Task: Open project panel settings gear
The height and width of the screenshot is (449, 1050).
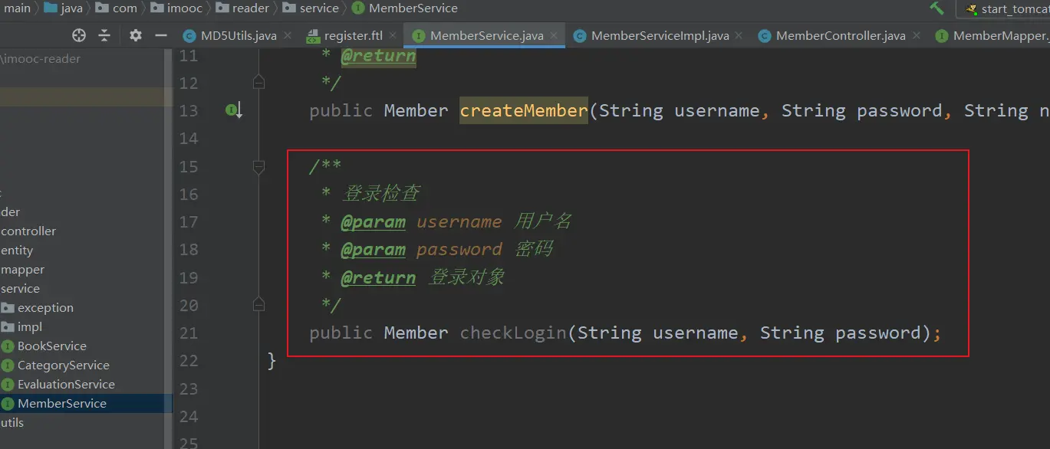Action: 136,35
